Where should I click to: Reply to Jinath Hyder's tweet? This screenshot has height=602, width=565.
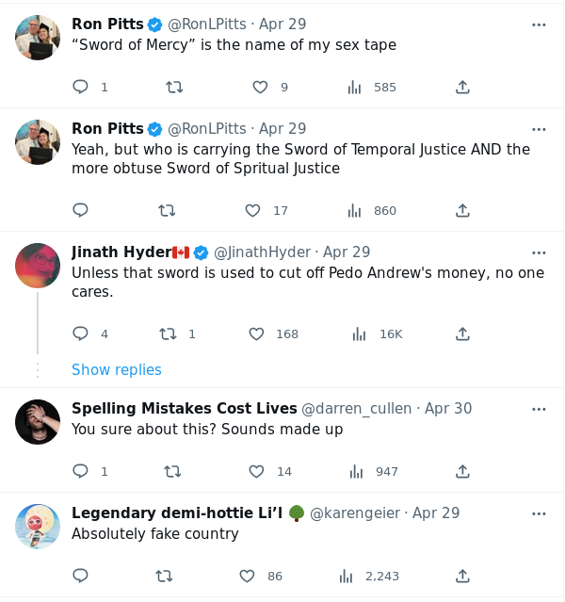(81, 334)
